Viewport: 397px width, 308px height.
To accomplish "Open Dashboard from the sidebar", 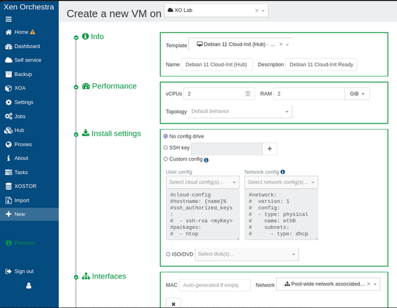I will [27, 46].
